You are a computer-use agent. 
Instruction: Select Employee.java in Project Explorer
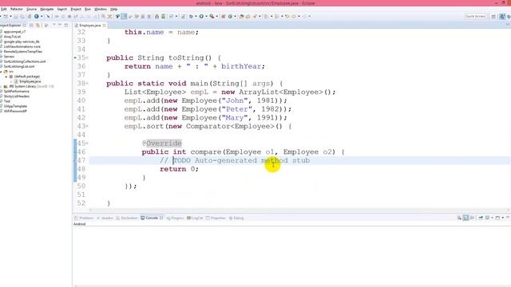30,81
